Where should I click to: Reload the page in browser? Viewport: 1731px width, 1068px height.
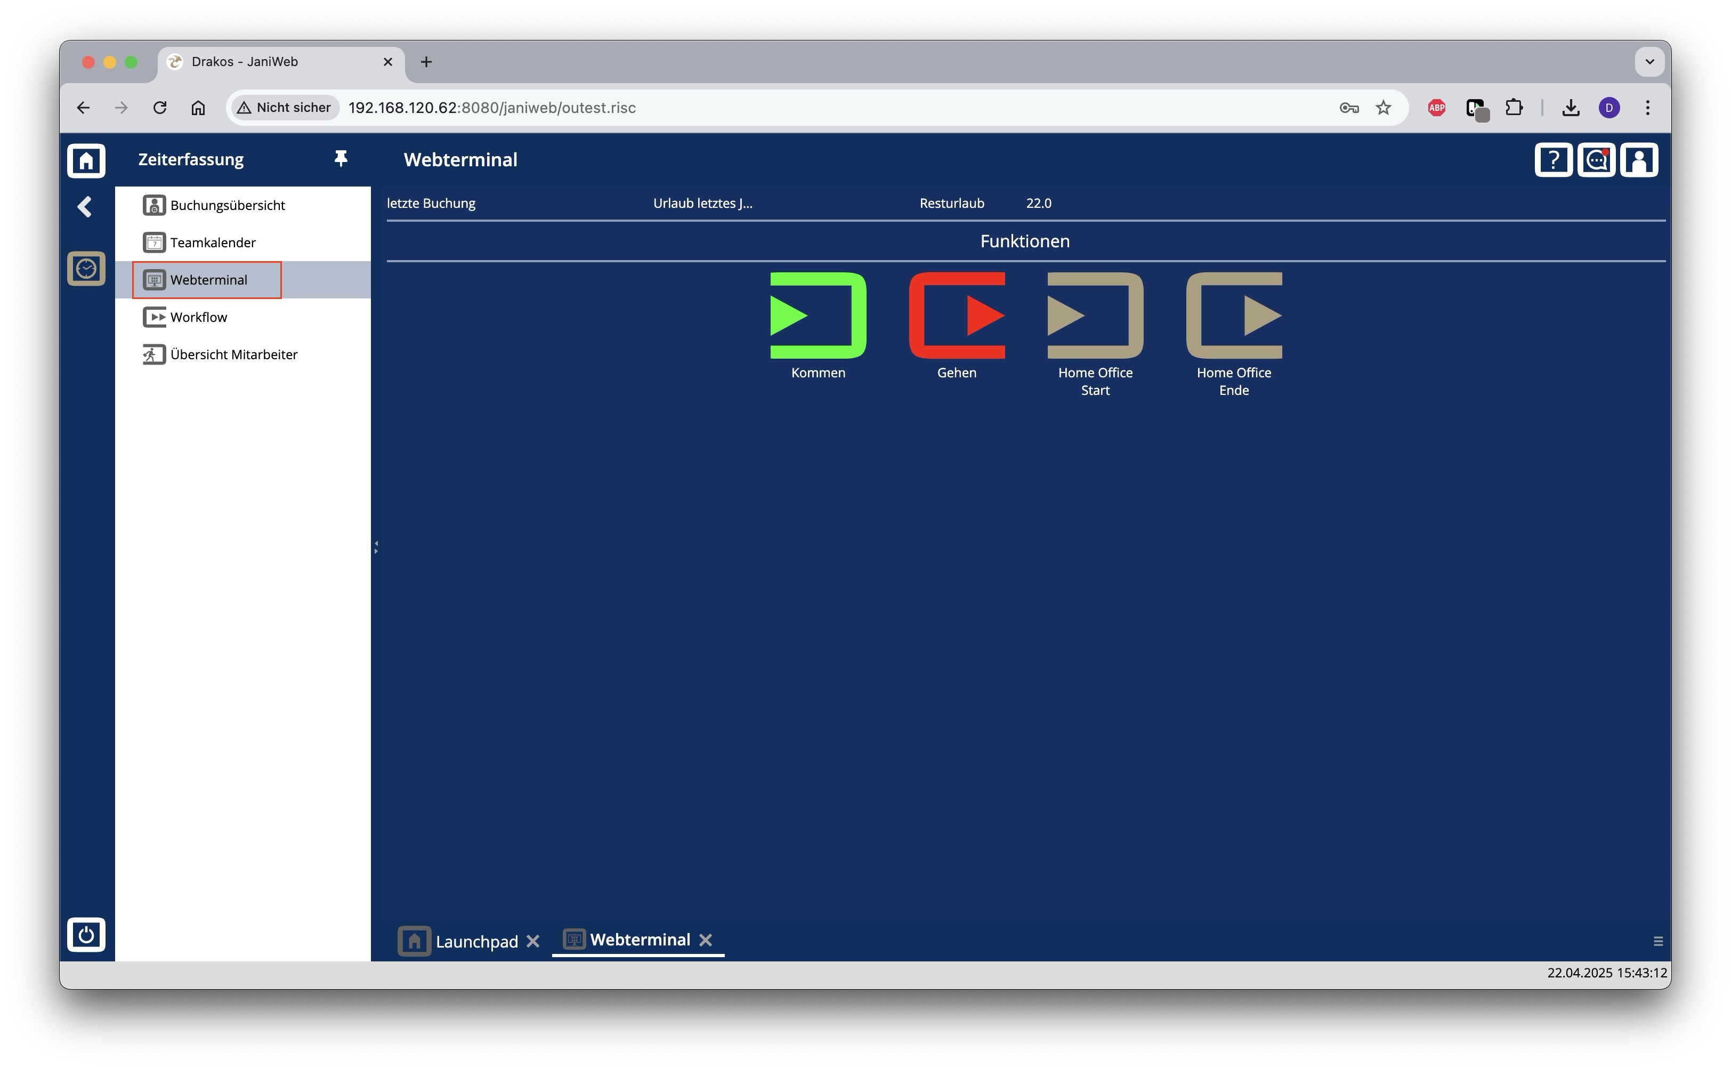159,107
